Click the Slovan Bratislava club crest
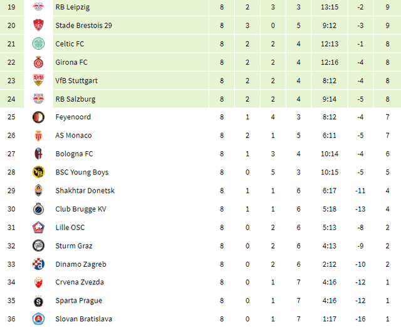This screenshot has height=327, width=401. pos(39,319)
